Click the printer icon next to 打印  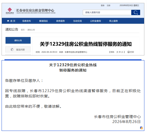[129, 52]
